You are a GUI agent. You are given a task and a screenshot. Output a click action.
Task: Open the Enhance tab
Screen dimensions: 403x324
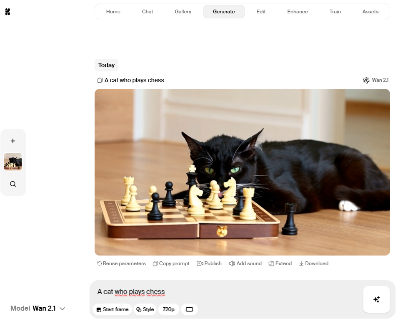298,12
